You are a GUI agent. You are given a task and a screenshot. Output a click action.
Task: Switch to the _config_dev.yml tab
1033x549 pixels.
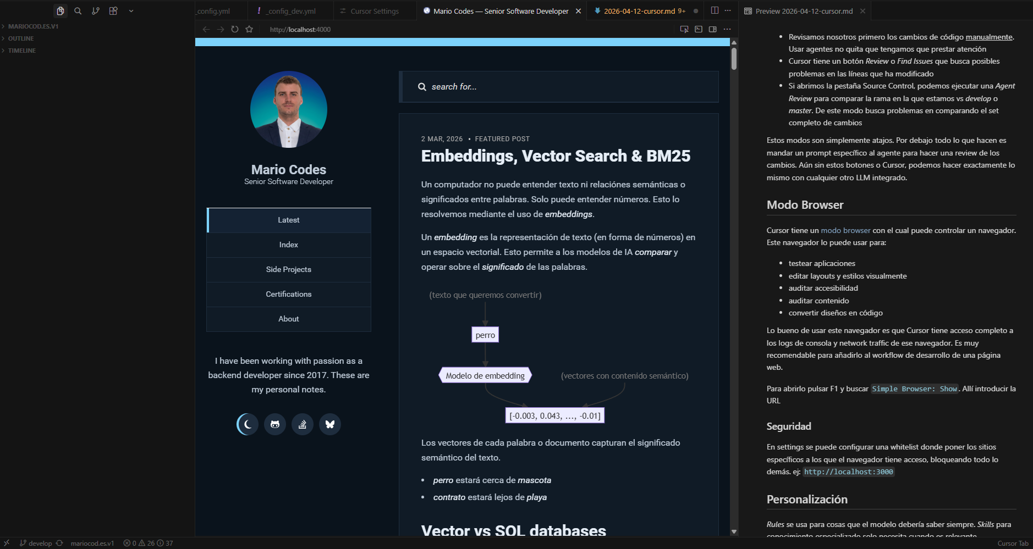point(290,11)
